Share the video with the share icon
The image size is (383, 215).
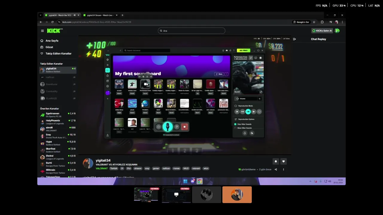pyautogui.click(x=276, y=169)
